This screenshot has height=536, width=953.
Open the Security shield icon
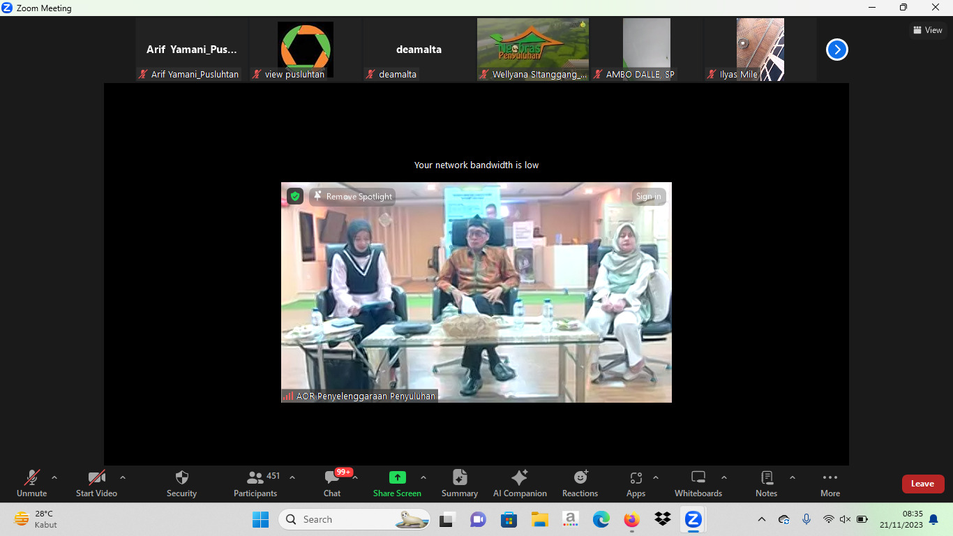(181, 478)
